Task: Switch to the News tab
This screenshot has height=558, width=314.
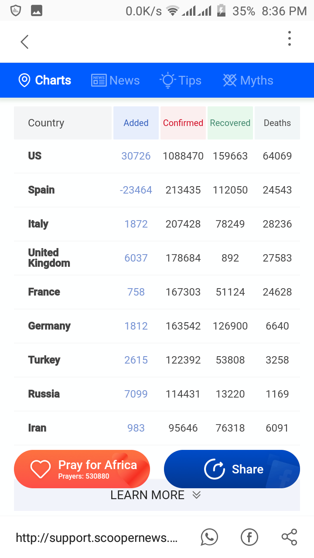Action: [x=116, y=80]
